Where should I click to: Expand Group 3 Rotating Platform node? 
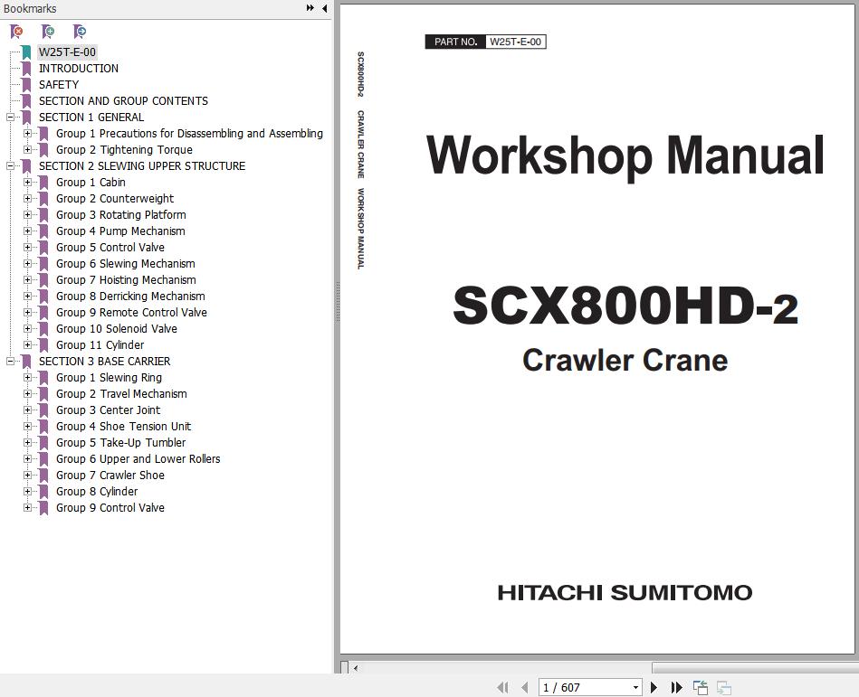[27, 214]
